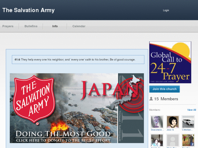
Task: Click the Christian... name link
Action: [187, 130]
